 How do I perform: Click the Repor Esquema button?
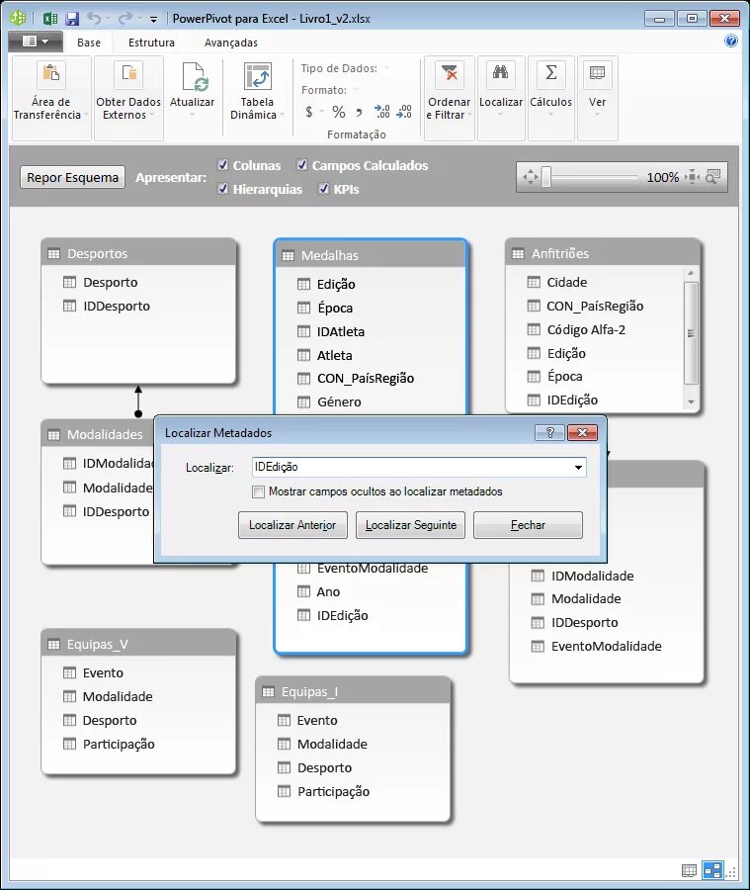[x=72, y=177]
